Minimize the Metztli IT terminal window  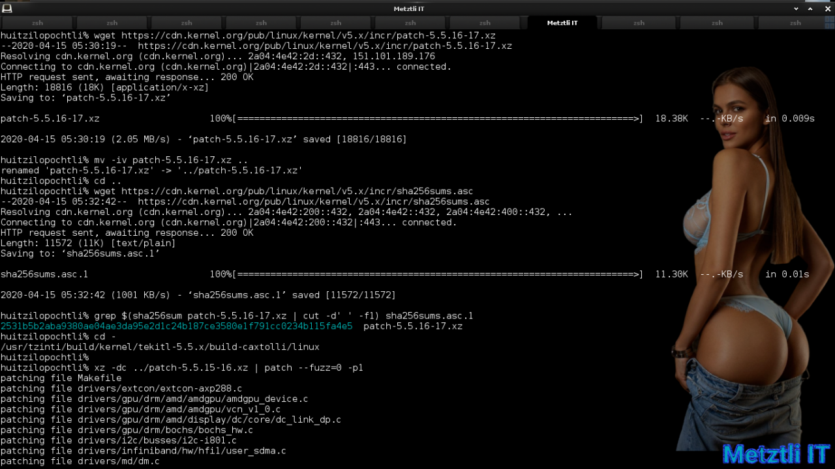pyautogui.click(x=797, y=8)
